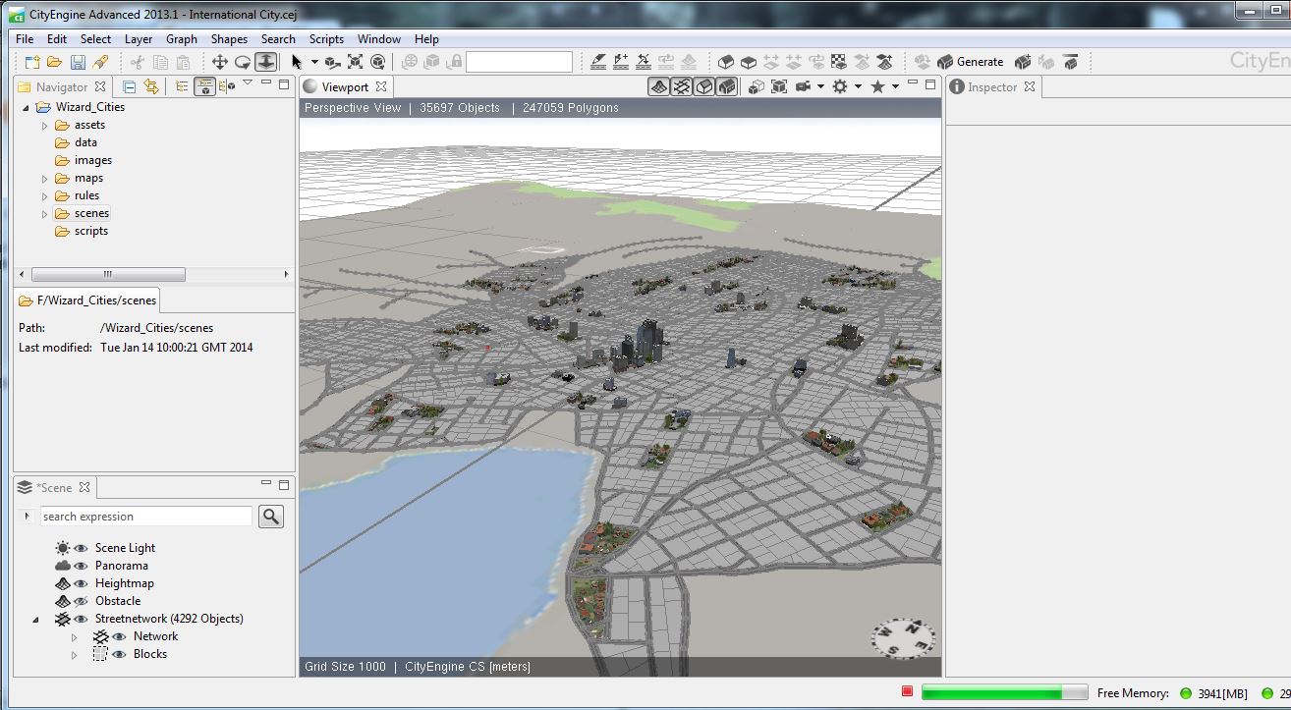The height and width of the screenshot is (710, 1291).
Task: Toggle models visibility in Viewport toolbar
Action: click(x=726, y=86)
